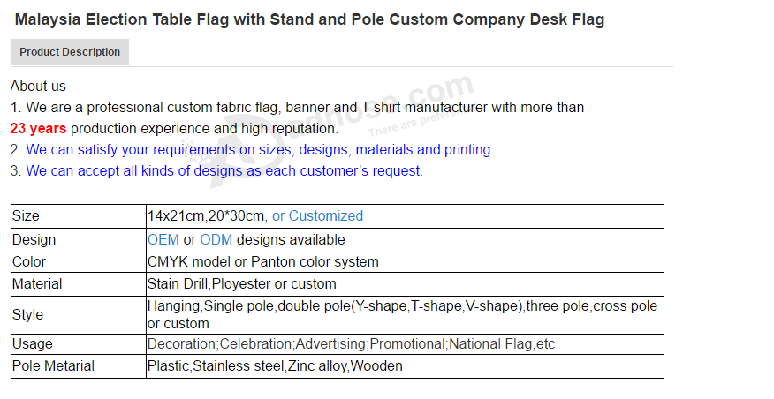Open the Product Description tab

point(70,52)
